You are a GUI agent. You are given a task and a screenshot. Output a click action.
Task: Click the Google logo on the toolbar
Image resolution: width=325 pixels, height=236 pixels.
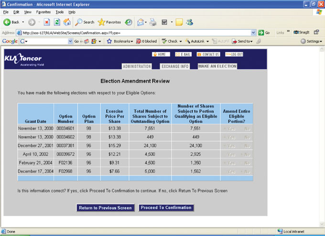[10, 41]
